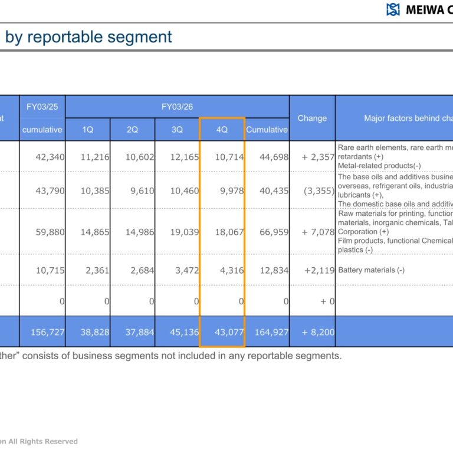Select the value 14,865
This screenshot has width=453, height=453.
[x=95, y=232]
